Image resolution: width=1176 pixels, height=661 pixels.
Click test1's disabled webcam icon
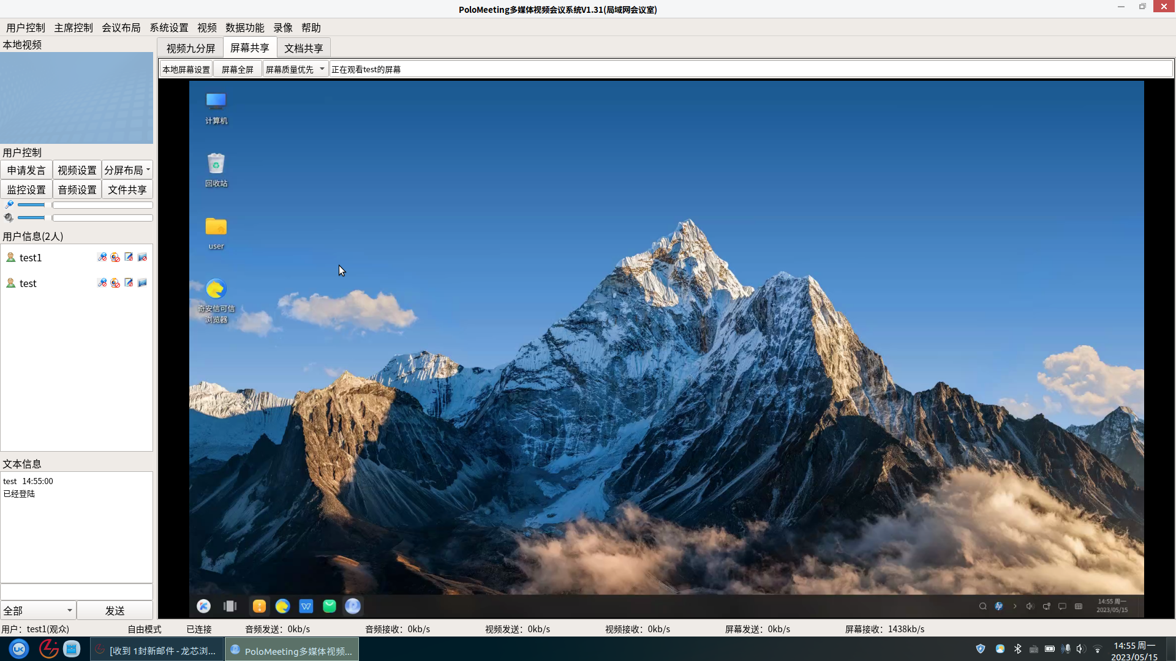[115, 257]
